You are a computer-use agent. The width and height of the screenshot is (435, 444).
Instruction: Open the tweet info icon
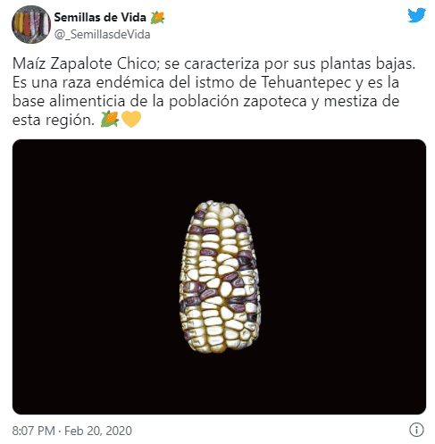pyautogui.click(x=416, y=430)
